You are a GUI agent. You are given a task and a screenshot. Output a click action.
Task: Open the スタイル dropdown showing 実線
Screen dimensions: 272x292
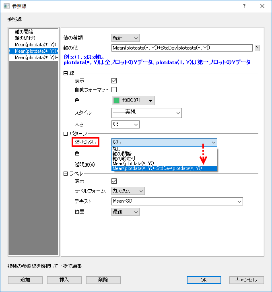pyautogui.click(x=146, y=113)
